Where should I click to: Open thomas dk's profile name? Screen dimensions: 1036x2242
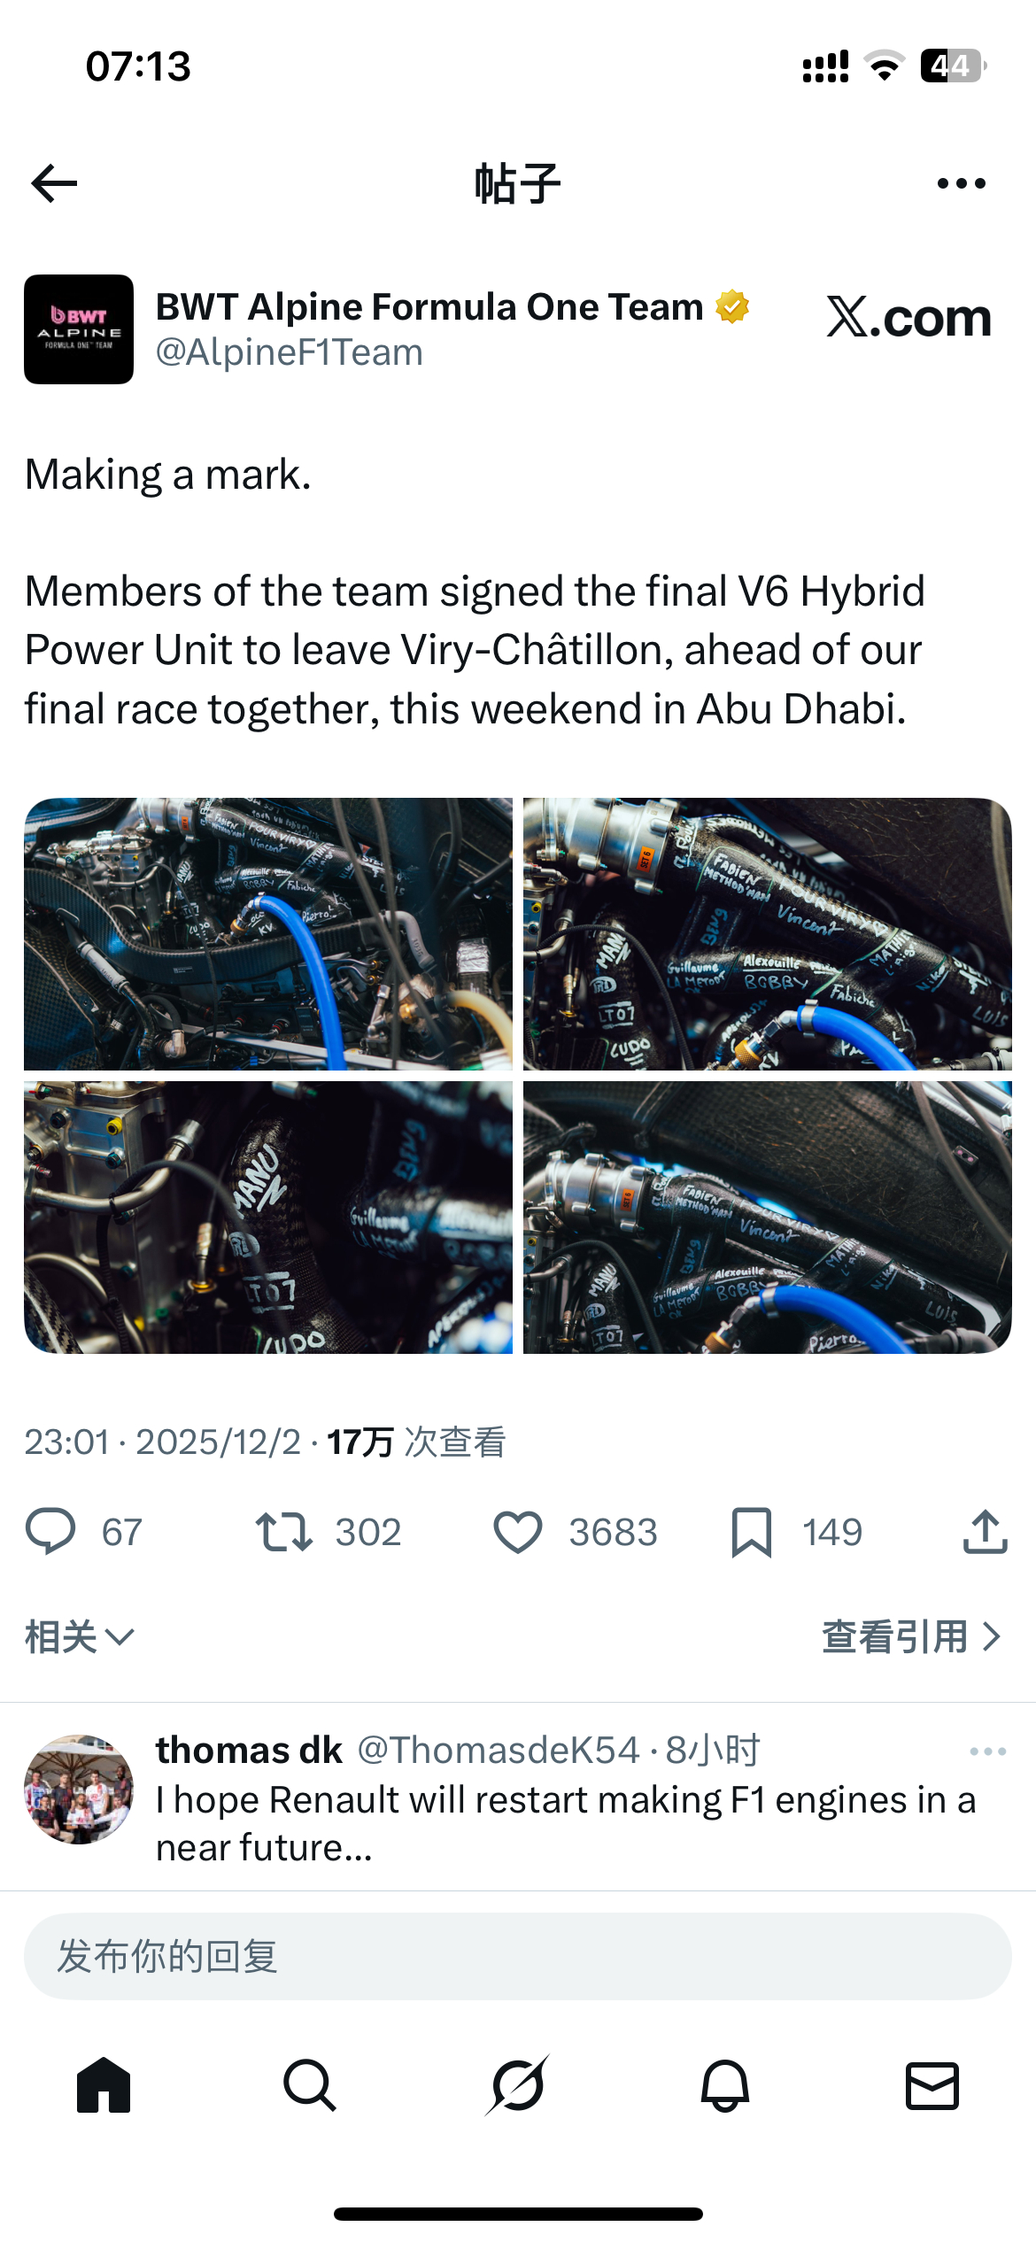coord(249,1751)
